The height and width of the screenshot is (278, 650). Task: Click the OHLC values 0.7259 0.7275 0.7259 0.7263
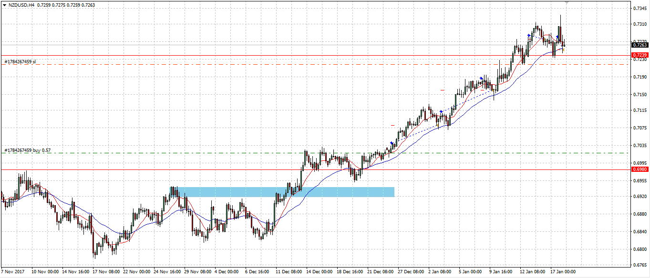coord(66,5)
